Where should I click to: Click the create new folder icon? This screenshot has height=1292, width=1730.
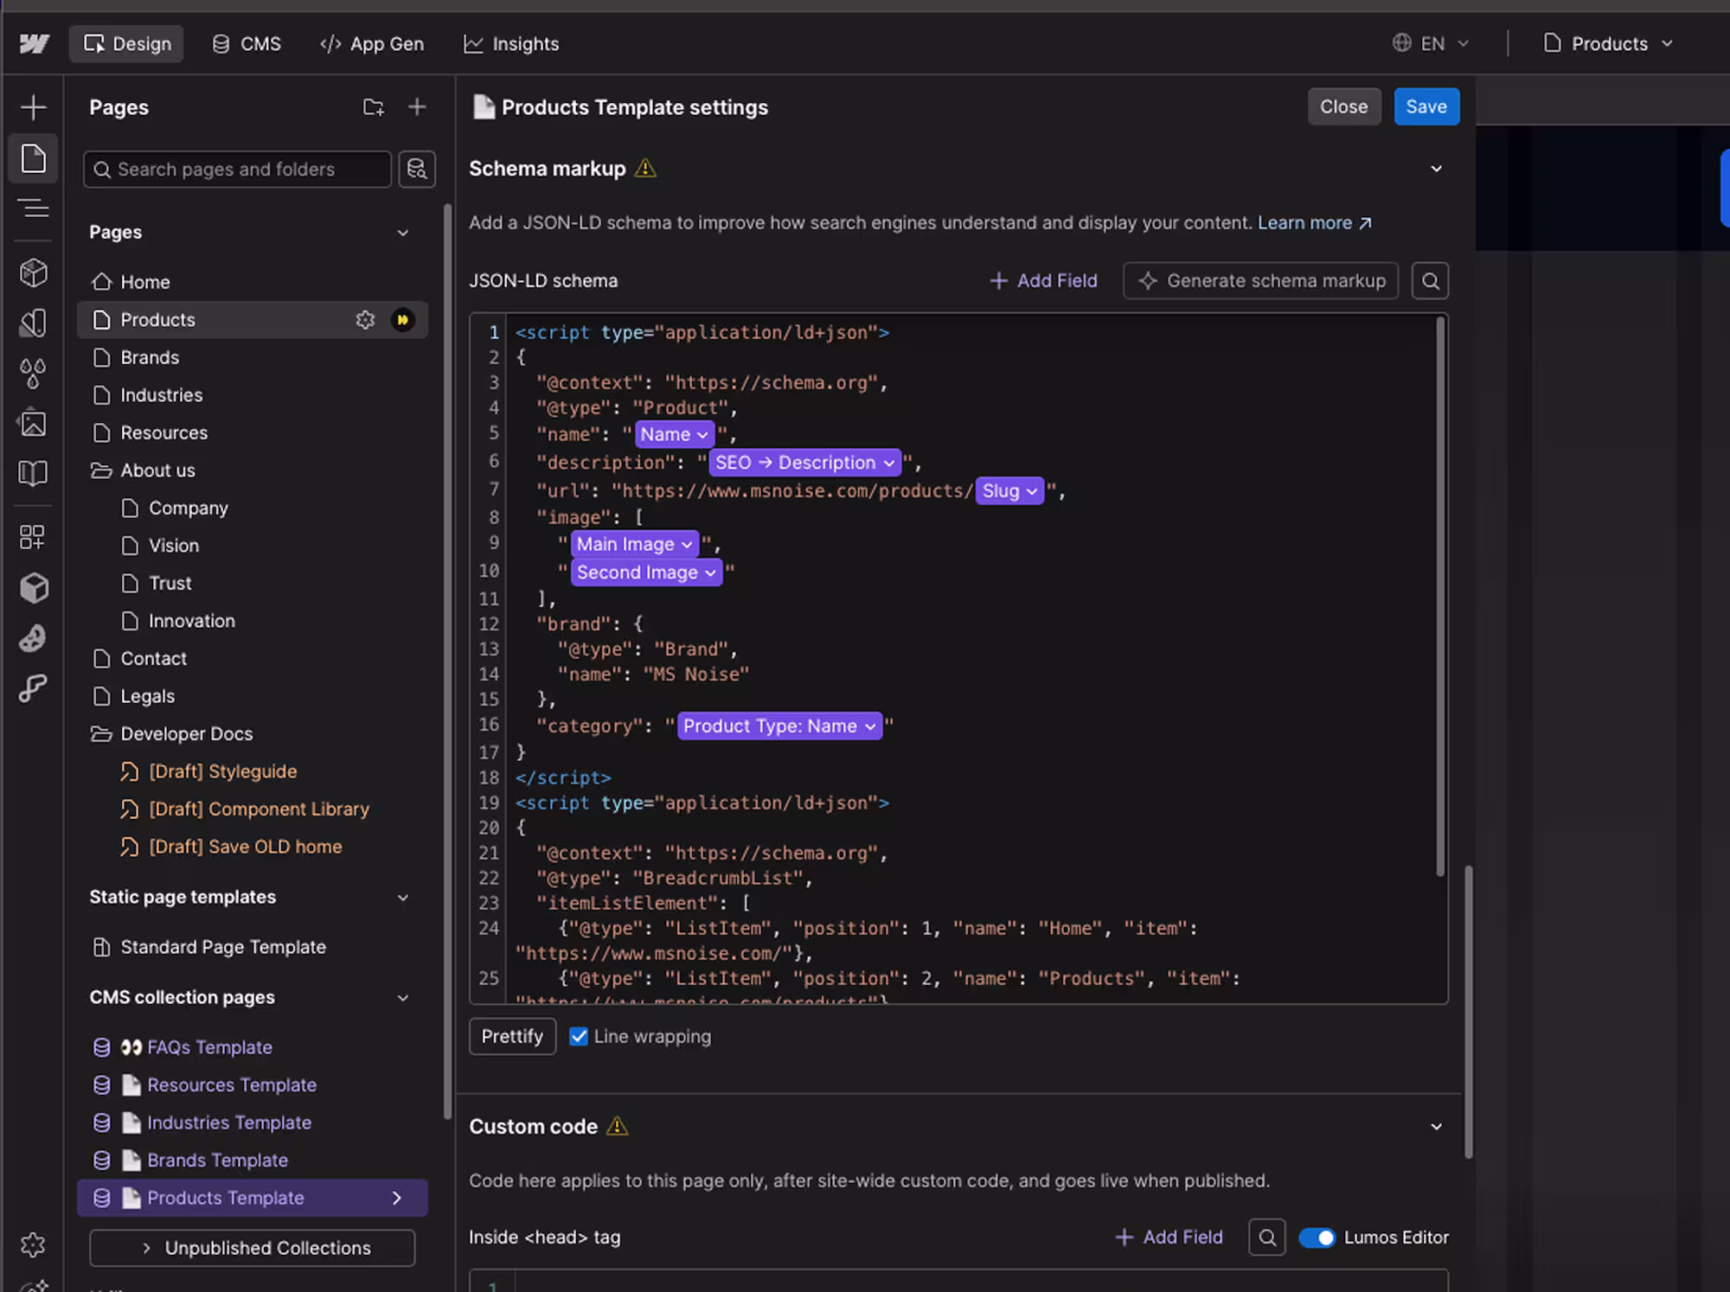pos(373,107)
